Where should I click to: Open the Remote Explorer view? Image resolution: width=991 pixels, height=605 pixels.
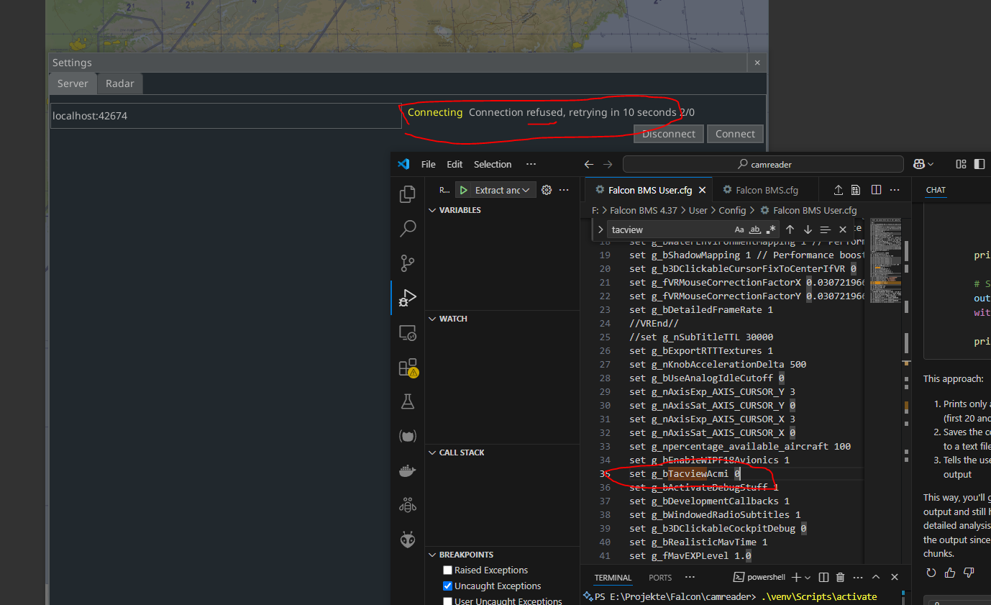(408, 333)
